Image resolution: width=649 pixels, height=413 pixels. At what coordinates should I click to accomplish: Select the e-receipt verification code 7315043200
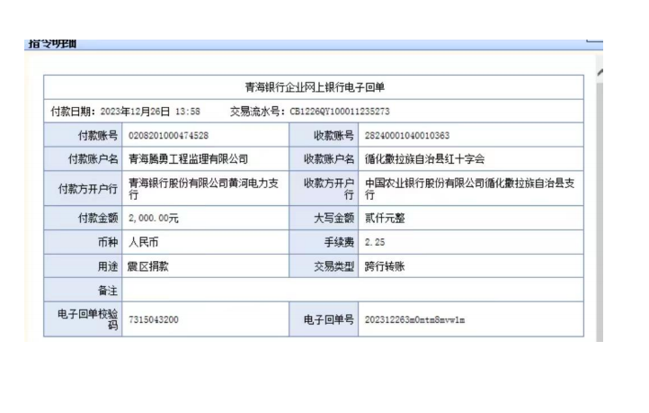(x=154, y=319)
